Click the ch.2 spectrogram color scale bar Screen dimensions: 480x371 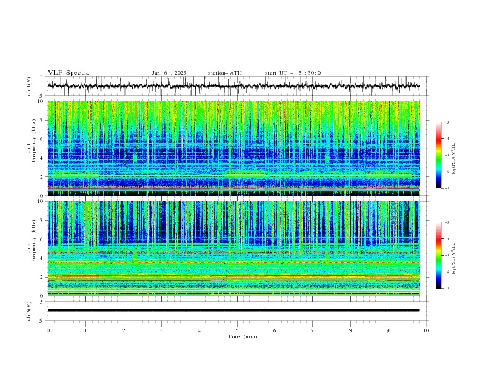438,255
